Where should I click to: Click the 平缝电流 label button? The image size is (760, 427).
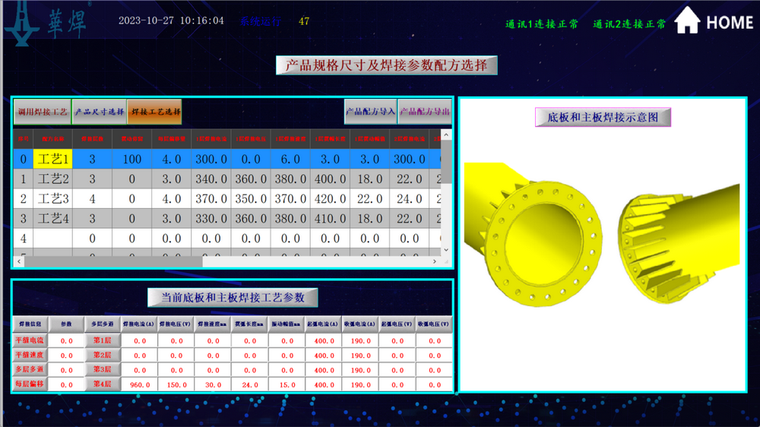(30, 341)
